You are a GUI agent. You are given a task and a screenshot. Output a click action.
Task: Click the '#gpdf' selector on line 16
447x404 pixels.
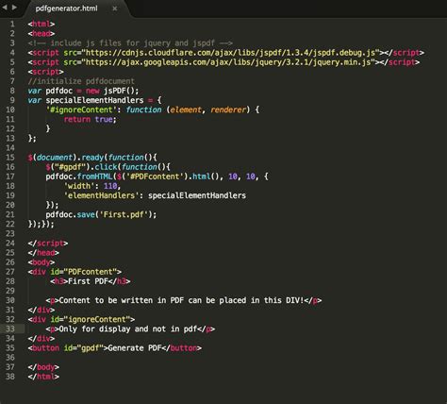[x=70, y=167]
